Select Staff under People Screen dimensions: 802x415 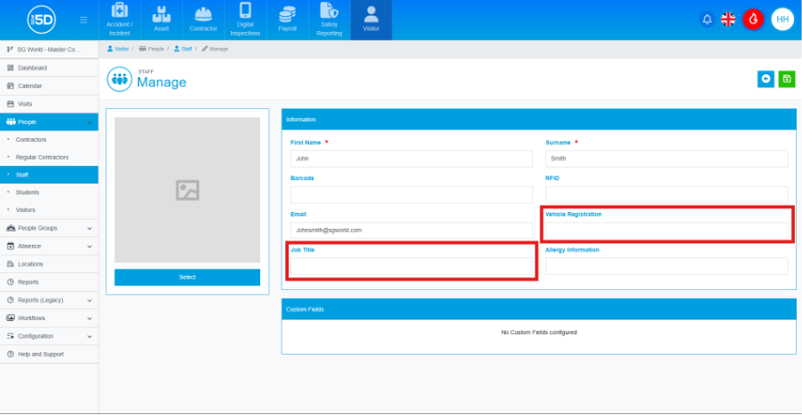(x=49, y=175)
